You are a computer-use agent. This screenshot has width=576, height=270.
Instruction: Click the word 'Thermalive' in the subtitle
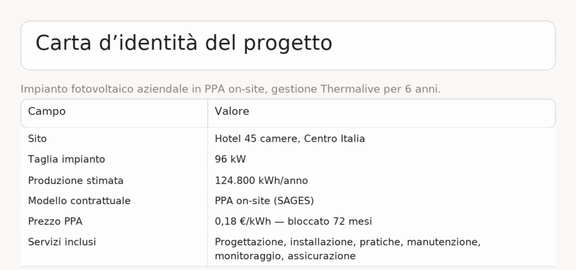(350, 89)
